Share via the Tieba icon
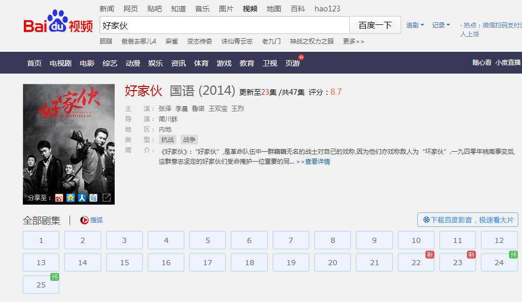Screen dimensions: 522x302 (x=92, y=198)
